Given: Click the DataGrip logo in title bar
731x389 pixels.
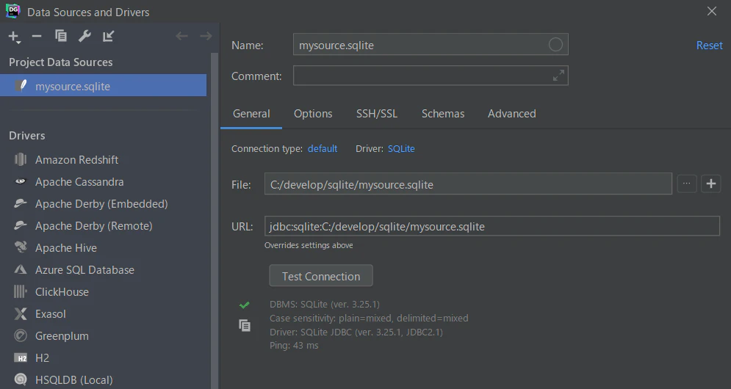Looking at the screenshot, I should [x=12, y=11].
